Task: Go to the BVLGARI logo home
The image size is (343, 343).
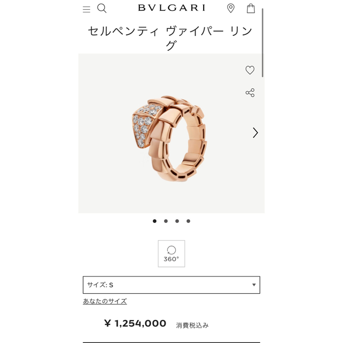Action: [171, 8]
